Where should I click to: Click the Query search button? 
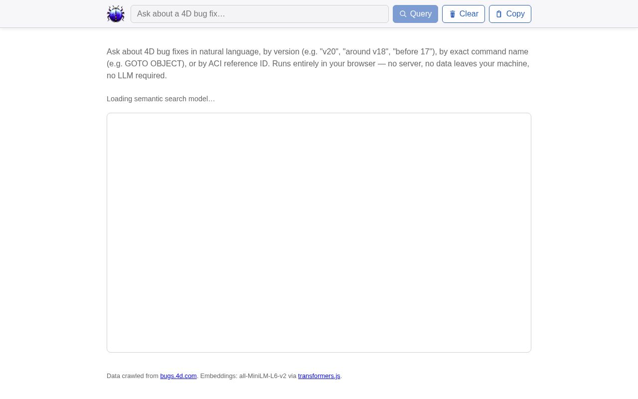(415, 14)
